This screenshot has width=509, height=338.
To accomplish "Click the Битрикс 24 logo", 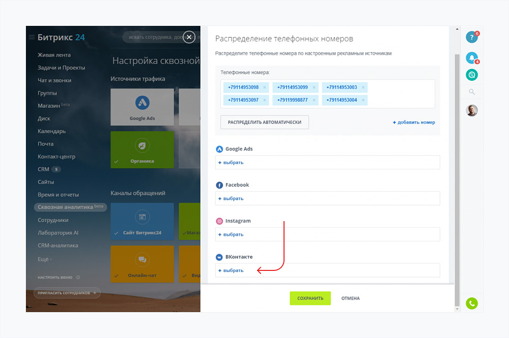I will pyautogui.click(x=61, y=37).
